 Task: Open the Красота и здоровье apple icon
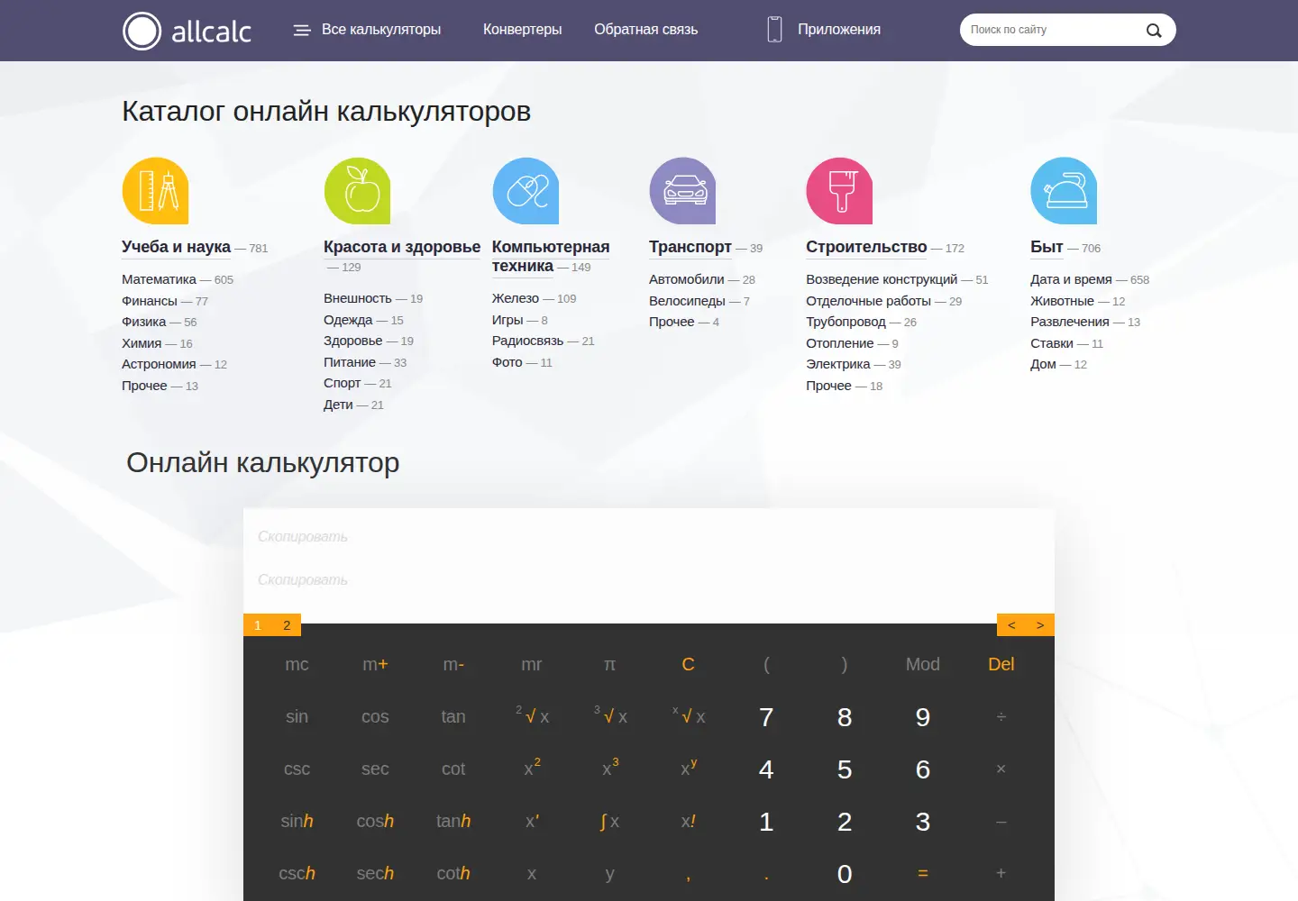click(357, 191)
